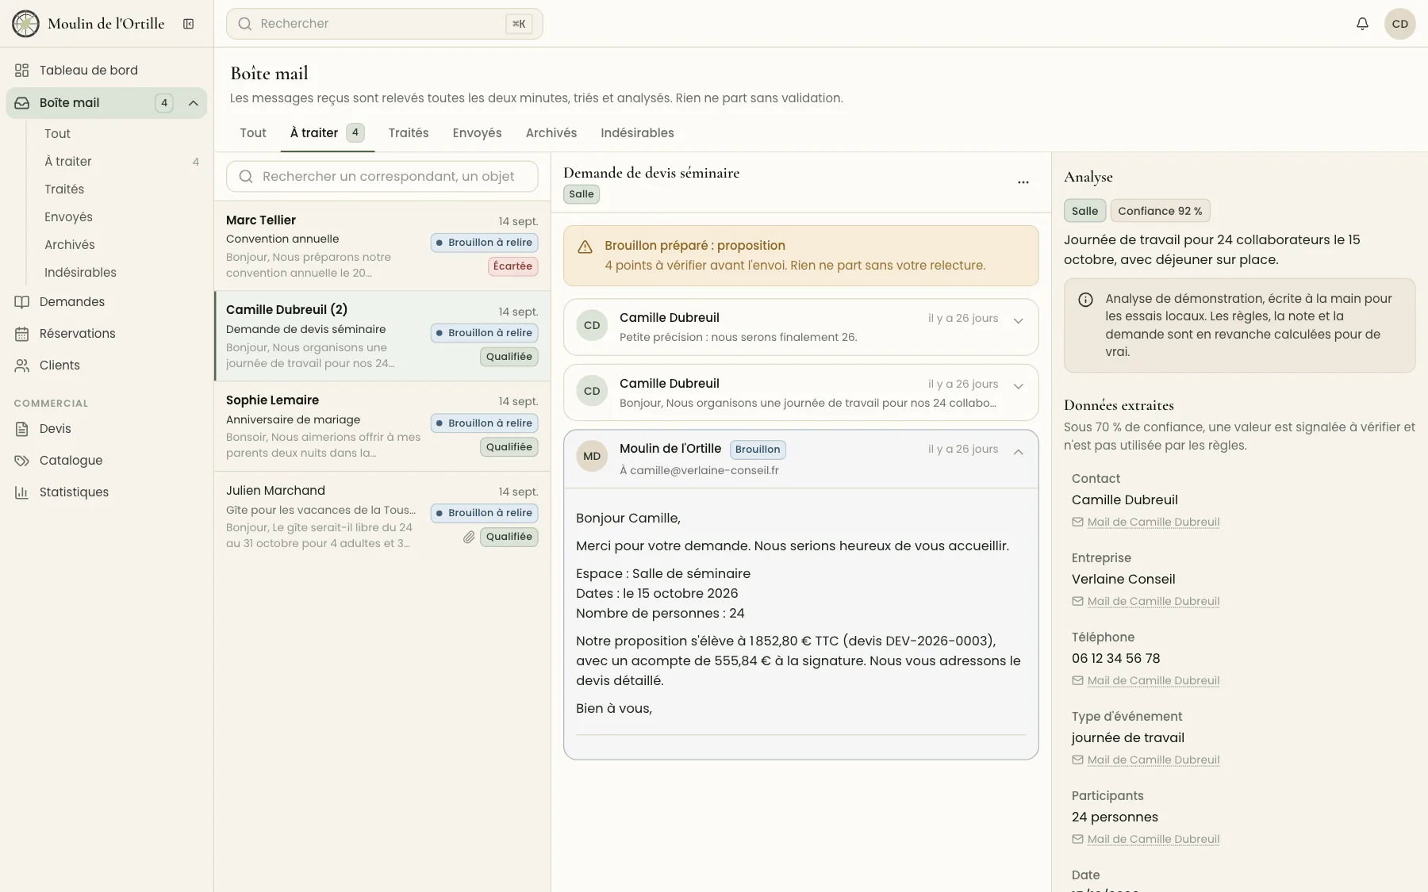
Task: Select À traiter in the sidebar submenu
Action: click(x=68, y=162)
